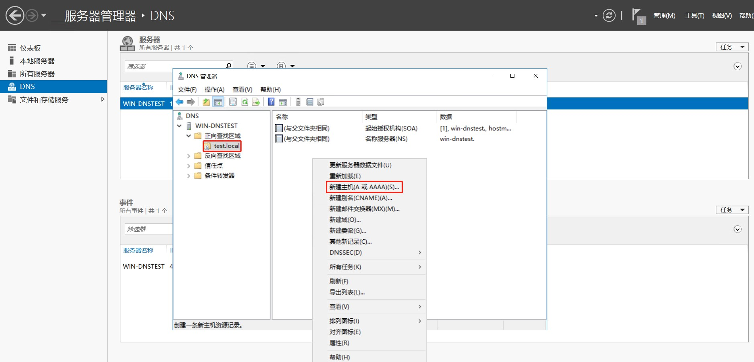The image size is (754, 362).
Task: Collapse the WIN-DNSTEST server tree node
Action: (180, 125)
